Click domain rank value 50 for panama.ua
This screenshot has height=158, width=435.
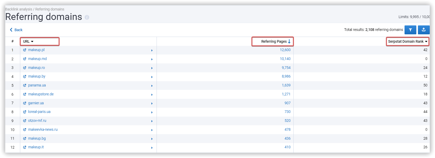[425, 85]
